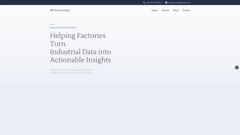
Task: Click the phone icon in top bar
Action: (x=144, y=2)
